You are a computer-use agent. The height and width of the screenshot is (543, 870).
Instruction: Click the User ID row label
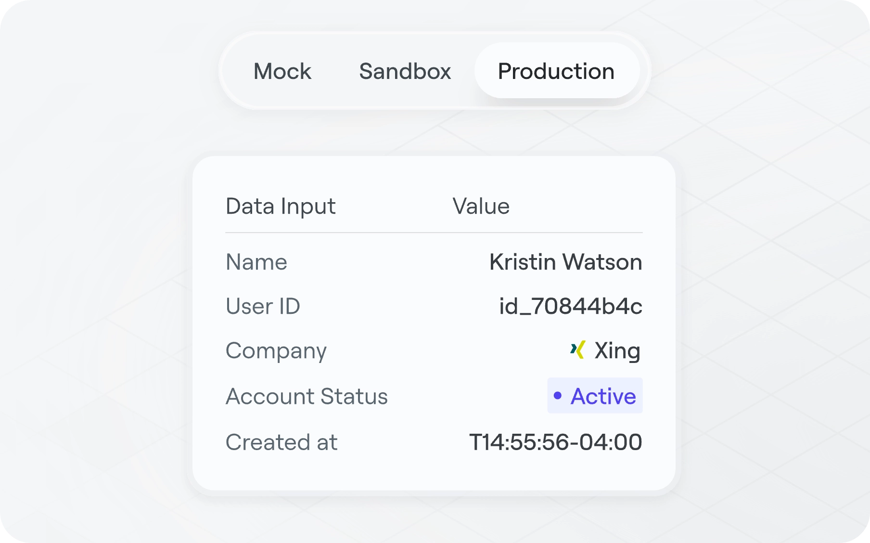point(263,306)
